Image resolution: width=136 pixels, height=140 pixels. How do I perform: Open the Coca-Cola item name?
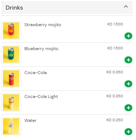tap(36, 73)
